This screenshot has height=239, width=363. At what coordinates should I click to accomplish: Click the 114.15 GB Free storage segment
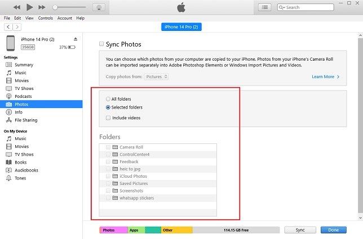[x=236, y=230]
